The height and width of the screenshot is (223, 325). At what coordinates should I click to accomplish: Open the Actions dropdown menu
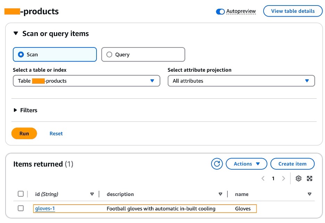tap(247, 164)
